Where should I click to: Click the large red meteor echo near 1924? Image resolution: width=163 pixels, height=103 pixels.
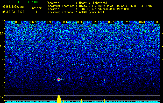click(59, 79)
